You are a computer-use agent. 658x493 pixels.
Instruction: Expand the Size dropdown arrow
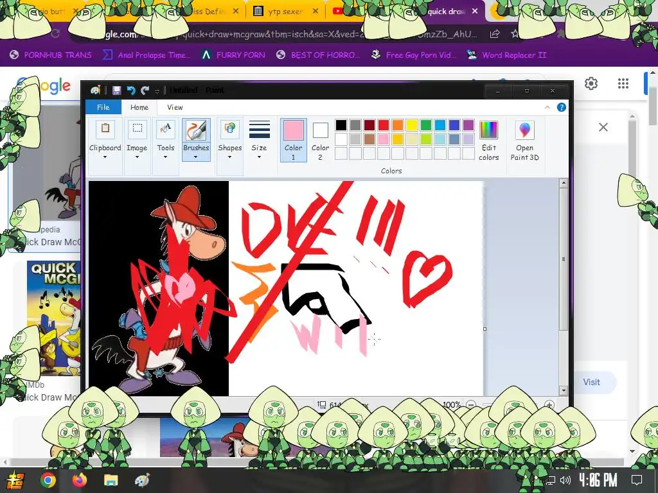point(259,157)
